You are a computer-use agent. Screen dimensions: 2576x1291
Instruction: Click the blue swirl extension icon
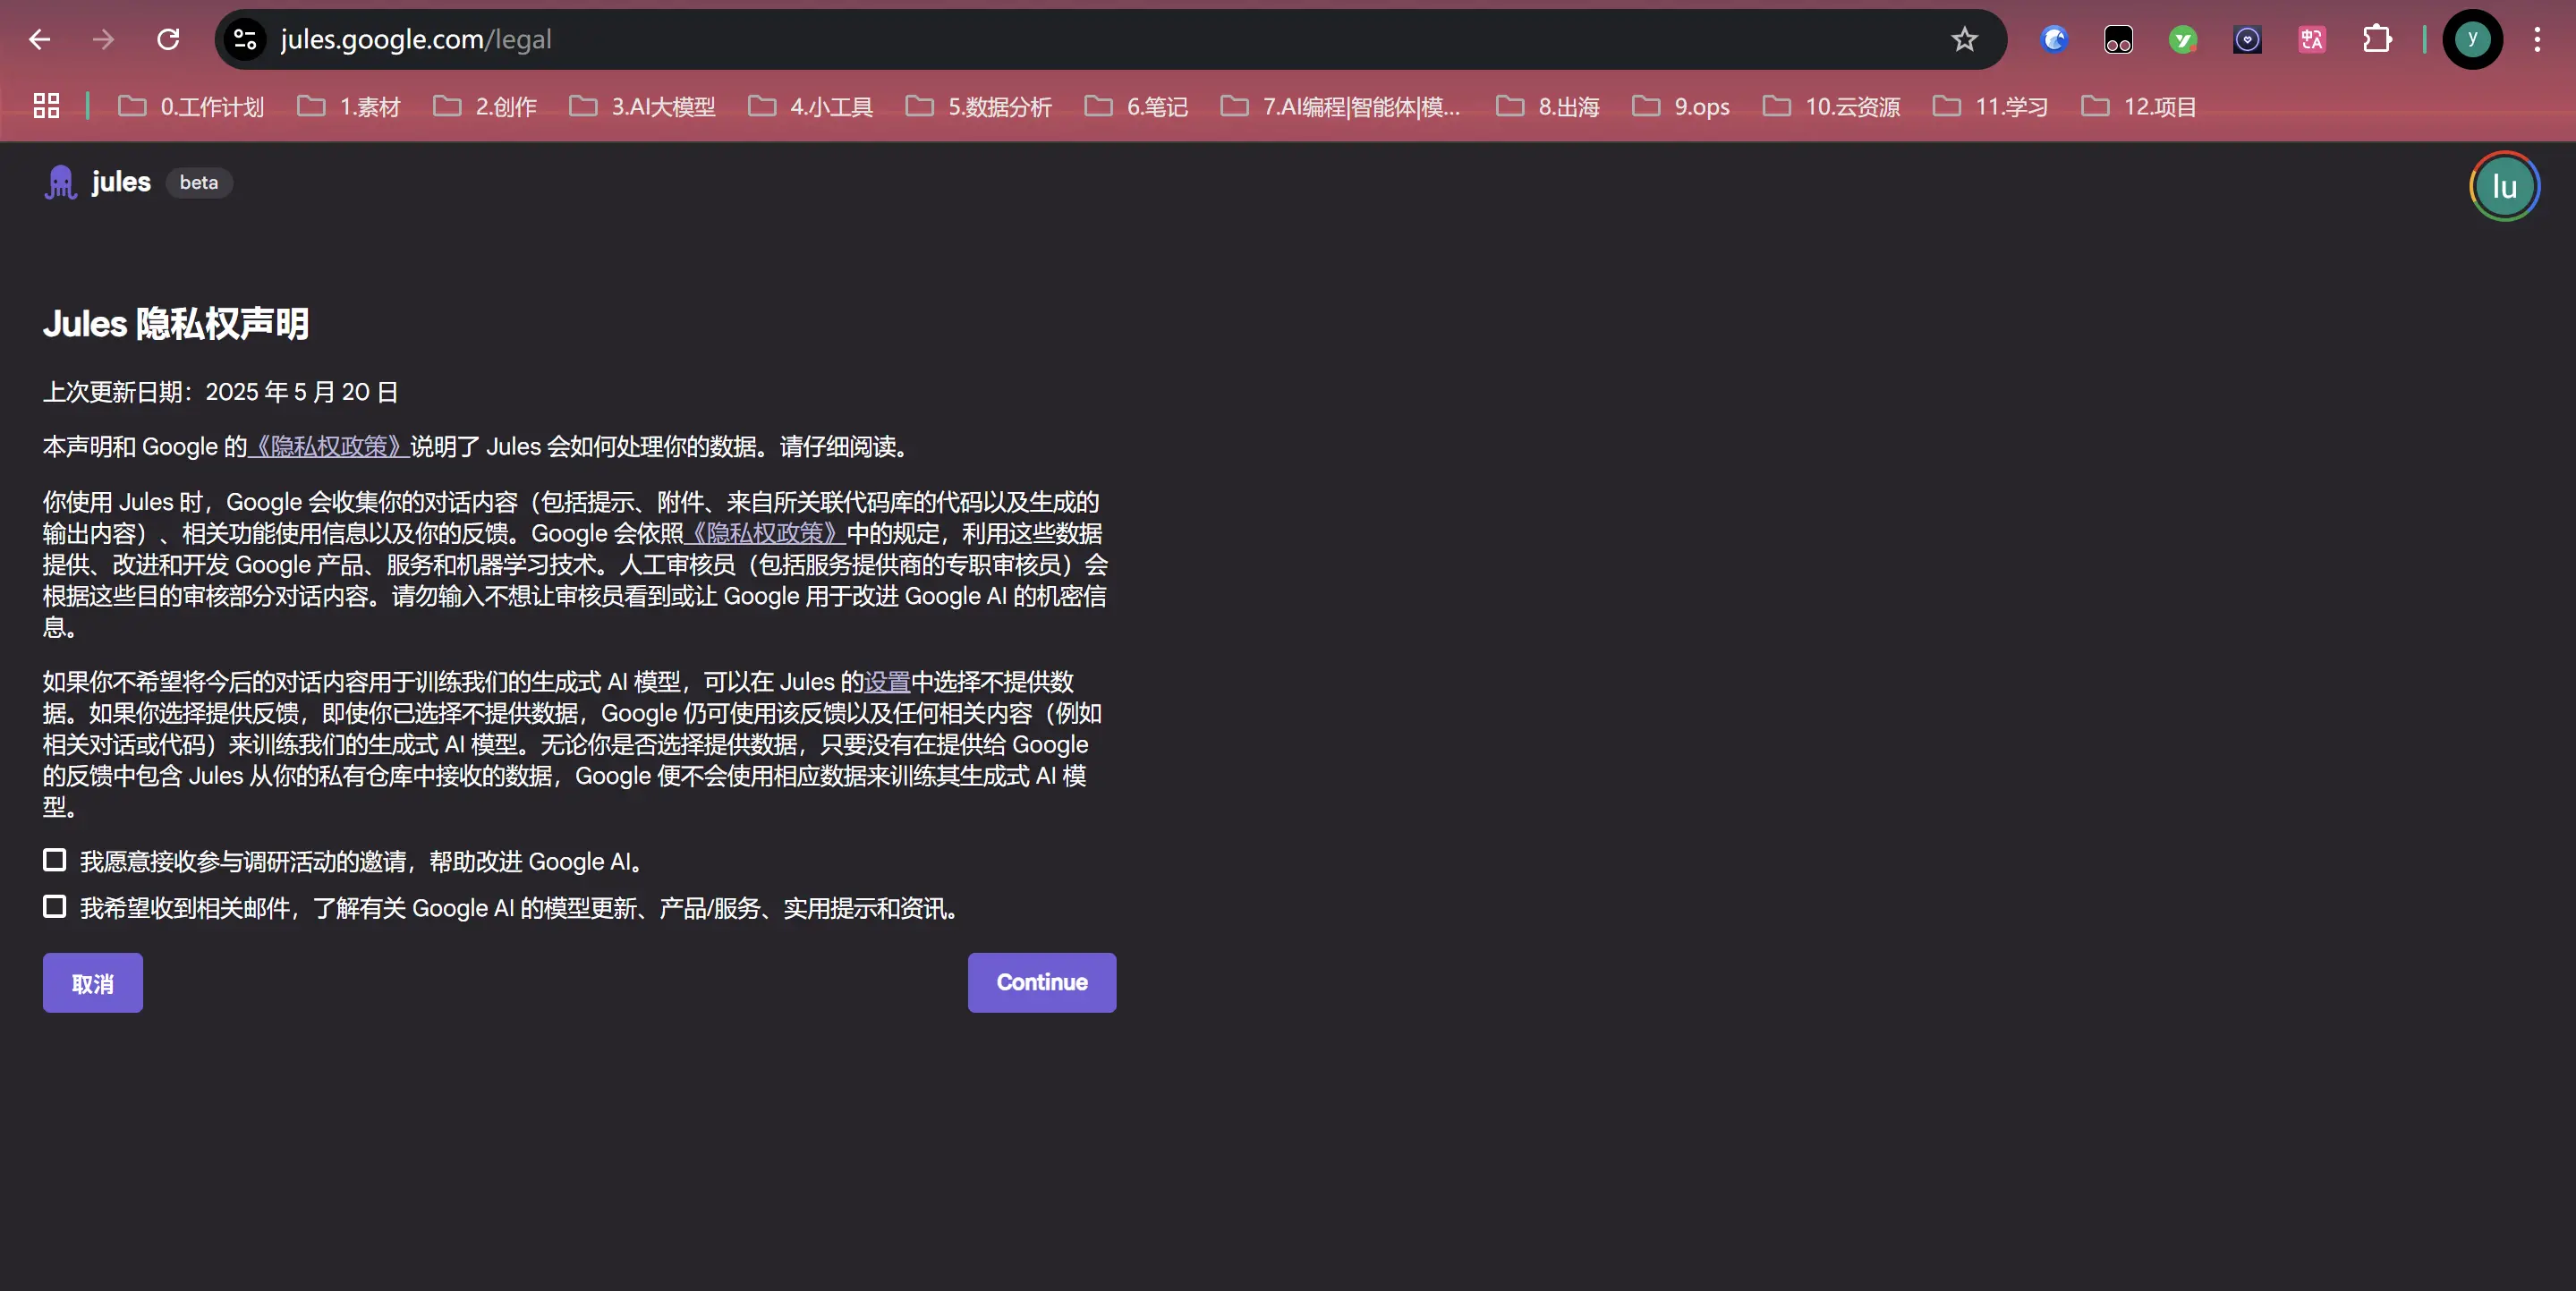point(2054,39)
